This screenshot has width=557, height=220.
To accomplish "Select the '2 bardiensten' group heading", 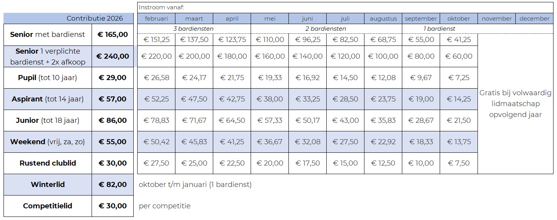I will click(326, 29).
